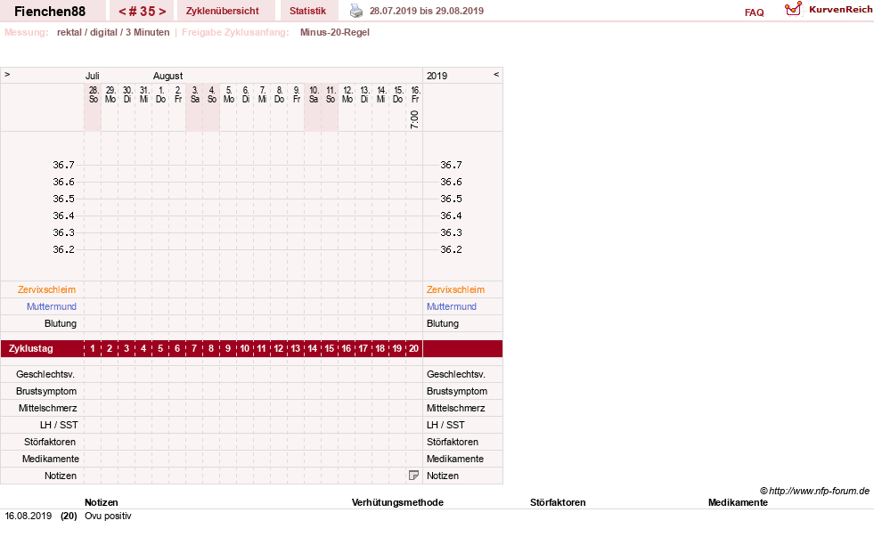Click the left Blutung row label
Image resolution: width=874 pixels, height=537 pixels.
pyautogui.click(x=61, y=323)
